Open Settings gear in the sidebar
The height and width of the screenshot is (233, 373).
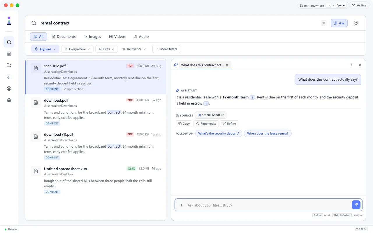click(9, 100)
